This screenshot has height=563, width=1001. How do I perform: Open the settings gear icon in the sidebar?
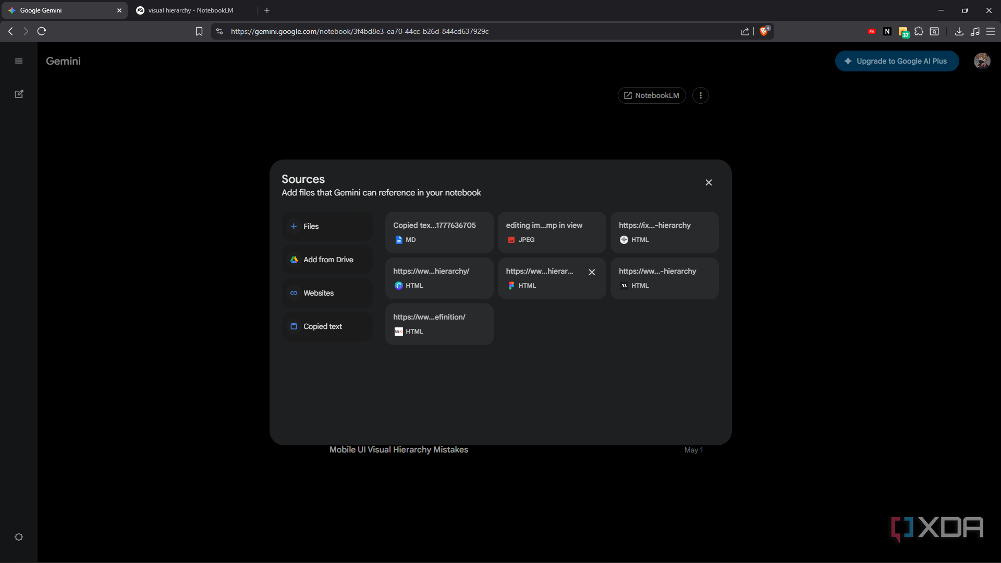tap(19, 537)
